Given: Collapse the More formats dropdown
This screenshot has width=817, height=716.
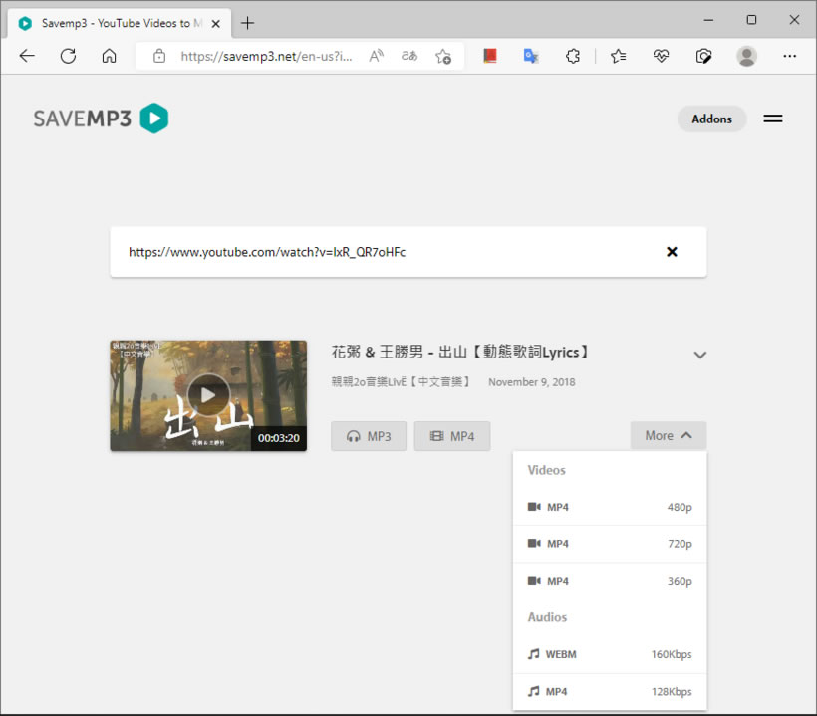Looking at the screenshot, I should click(668, 435).
